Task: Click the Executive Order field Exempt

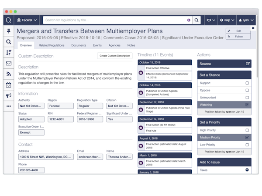Action: point(31,132)
